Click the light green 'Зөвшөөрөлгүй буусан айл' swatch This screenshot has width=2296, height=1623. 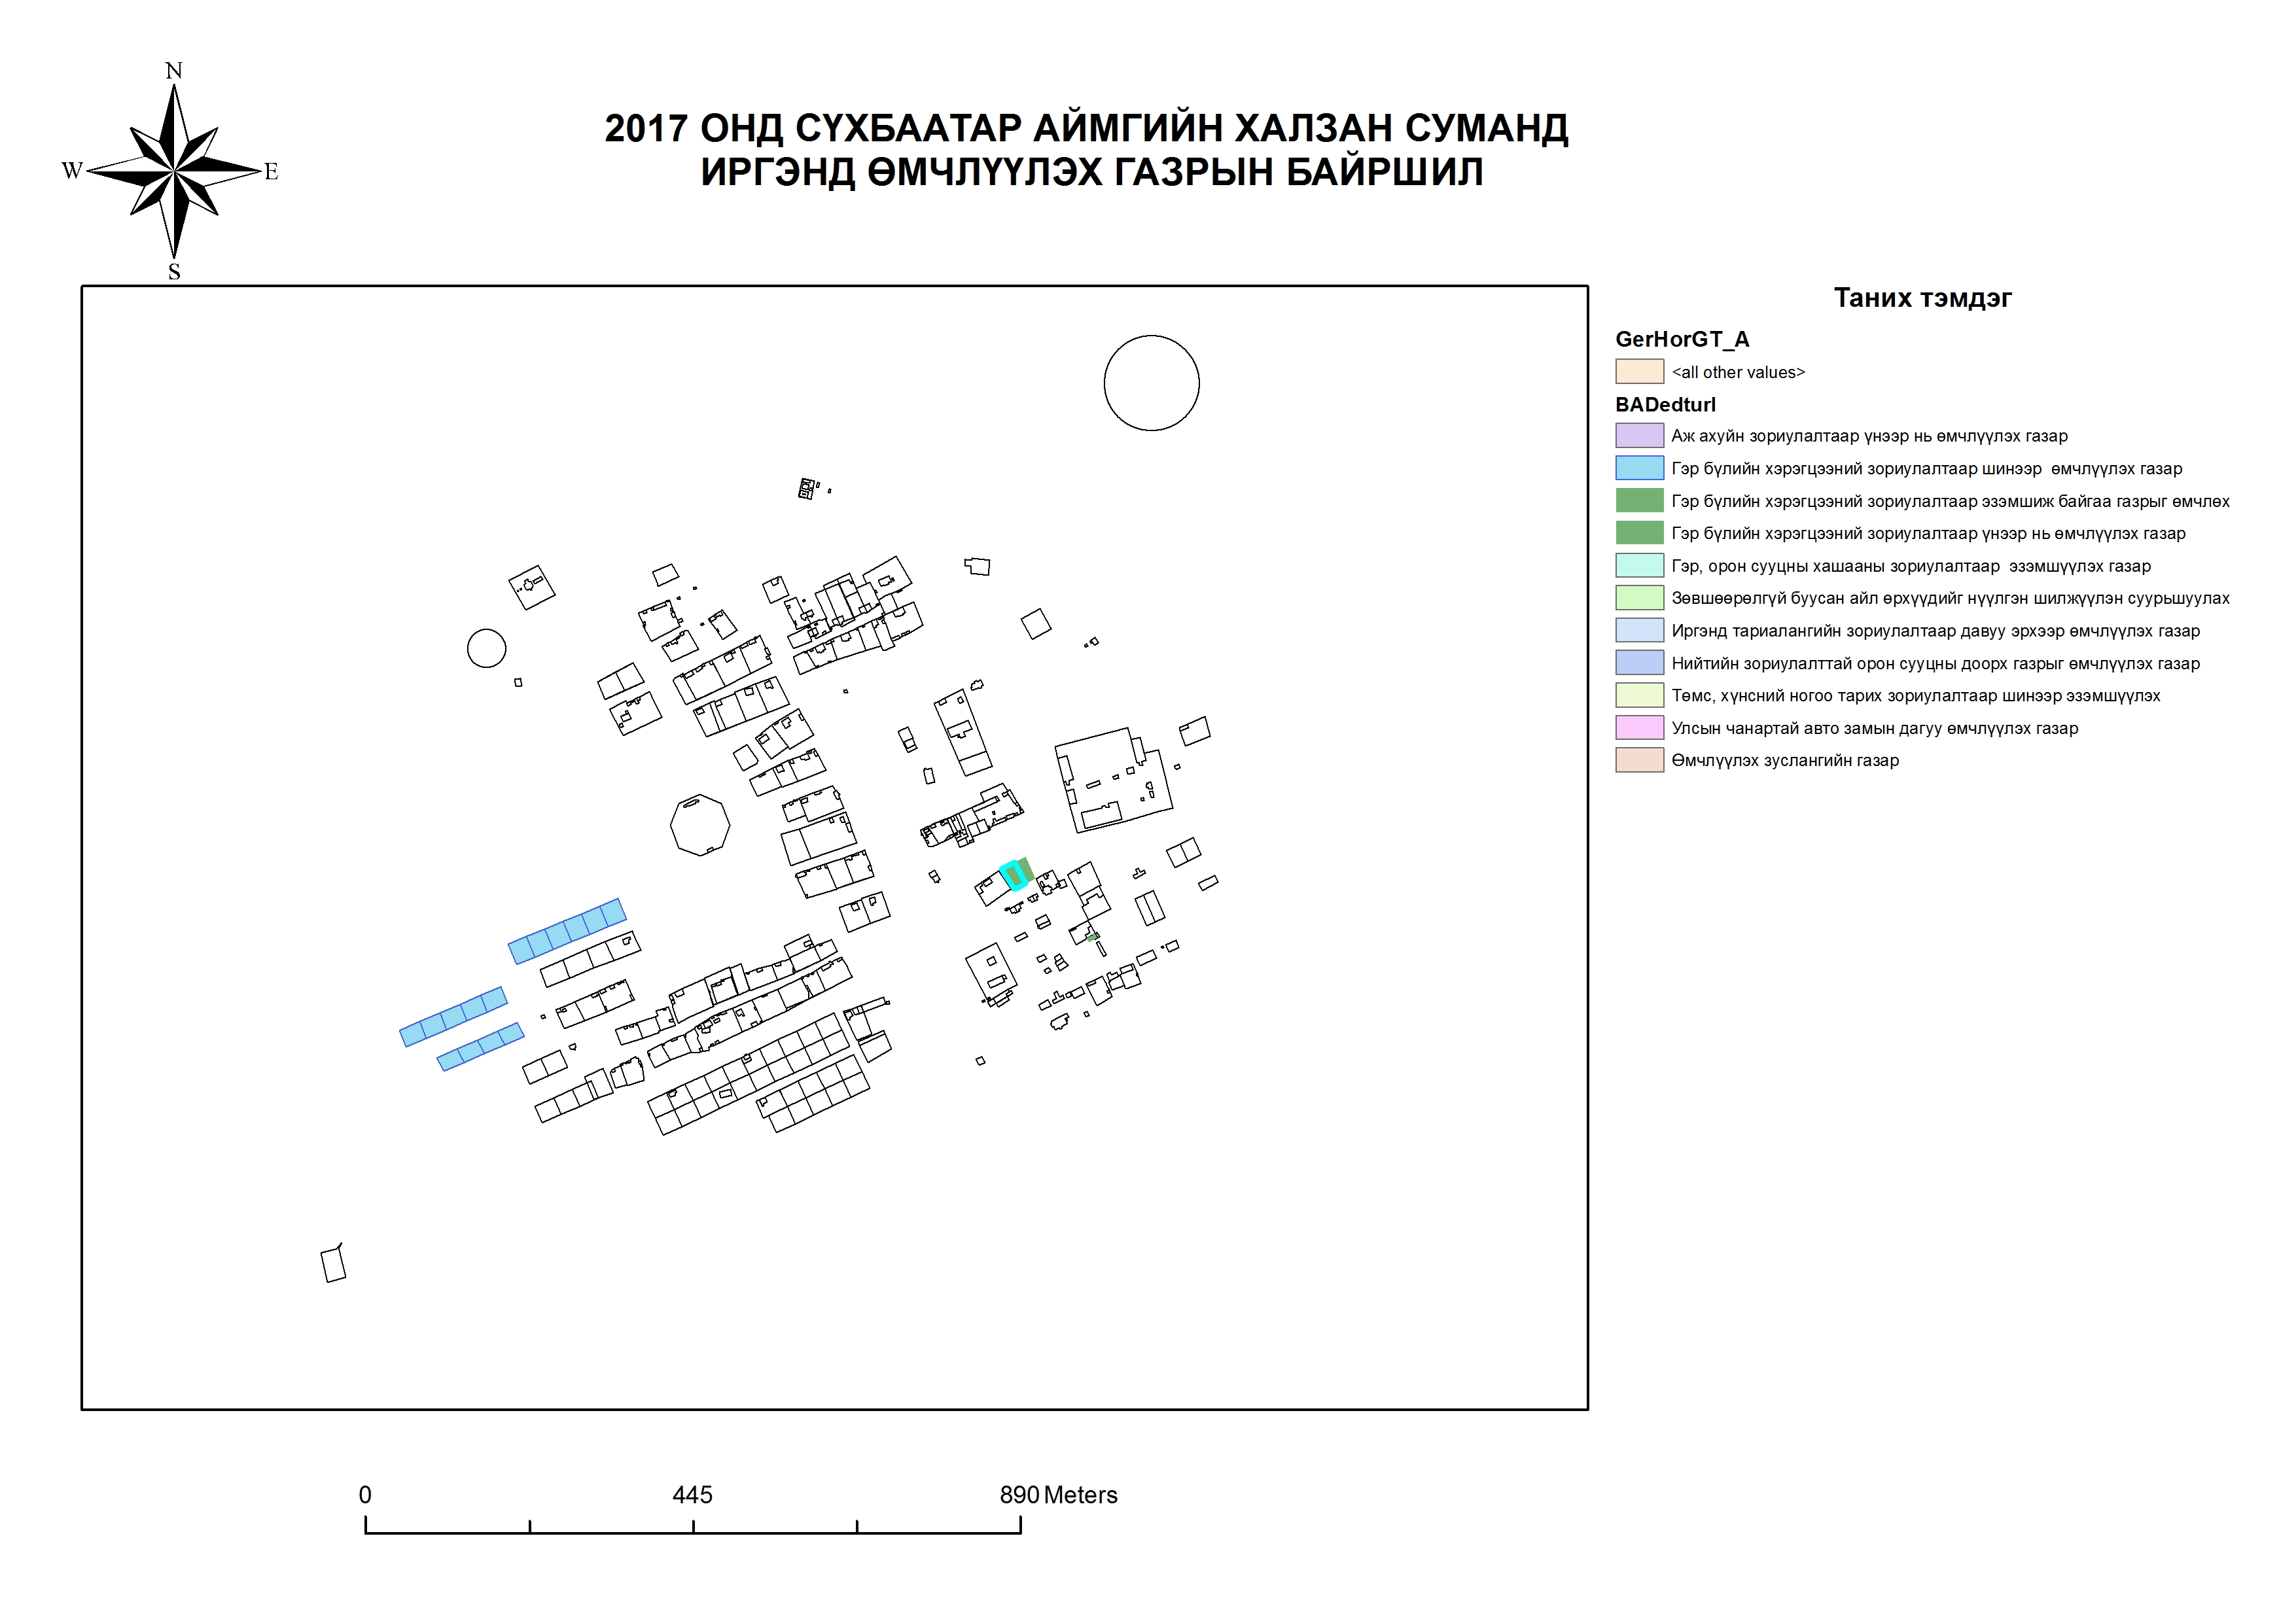1639,598
